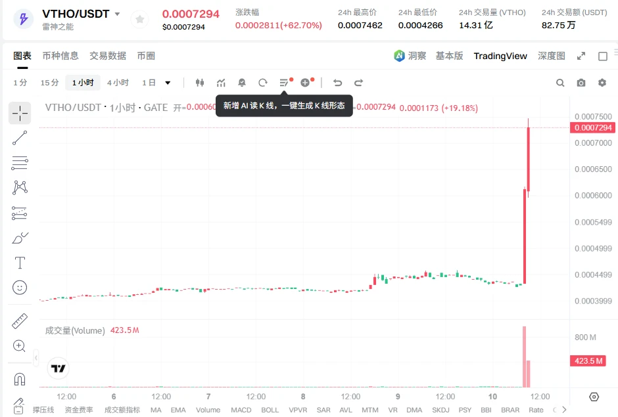Switch to the 图表 tab
Image resolution: width=618 pixels, height=417 pixels.
(x=22, y=56)
